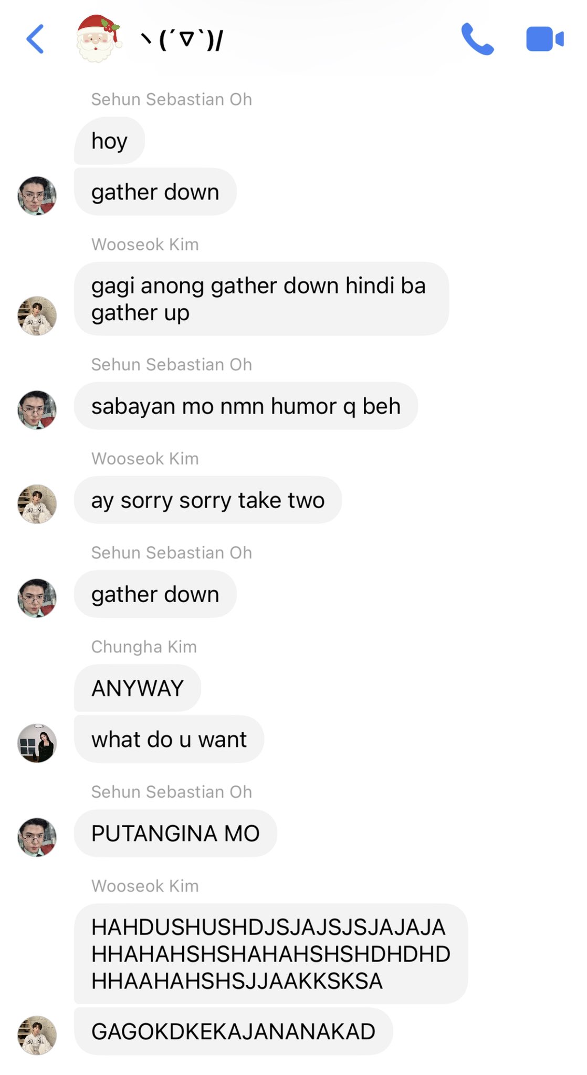Tap Sehun's avatar beside 'sabayan mo' message
The image size is (587, 1075).
click(37, 410)
